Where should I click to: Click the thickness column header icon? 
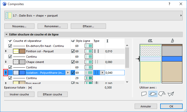108,41
